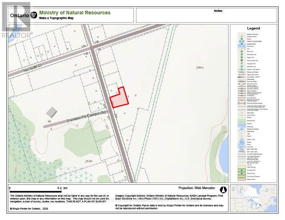Click the 'Hillside Dr' road label
285x220 pixels.
click(x=33, y=68)
